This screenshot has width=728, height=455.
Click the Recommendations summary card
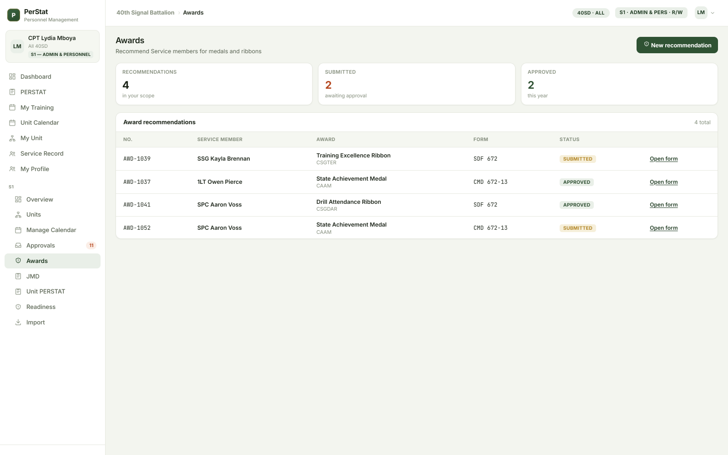point(214,84)
